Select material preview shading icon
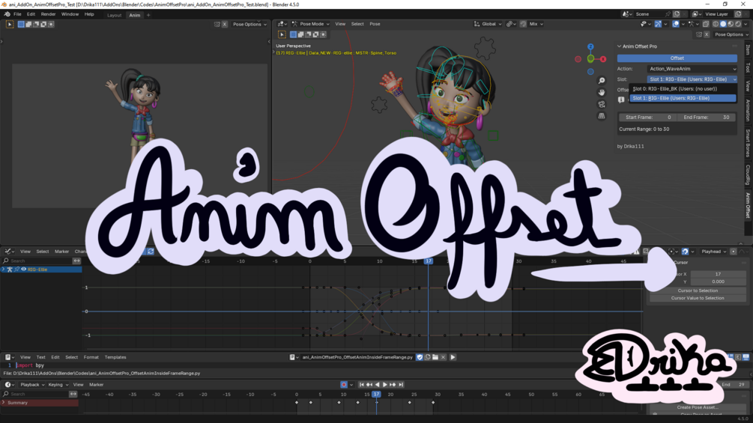The width and height of the screenshot is (753, 423). pos(731,24)
